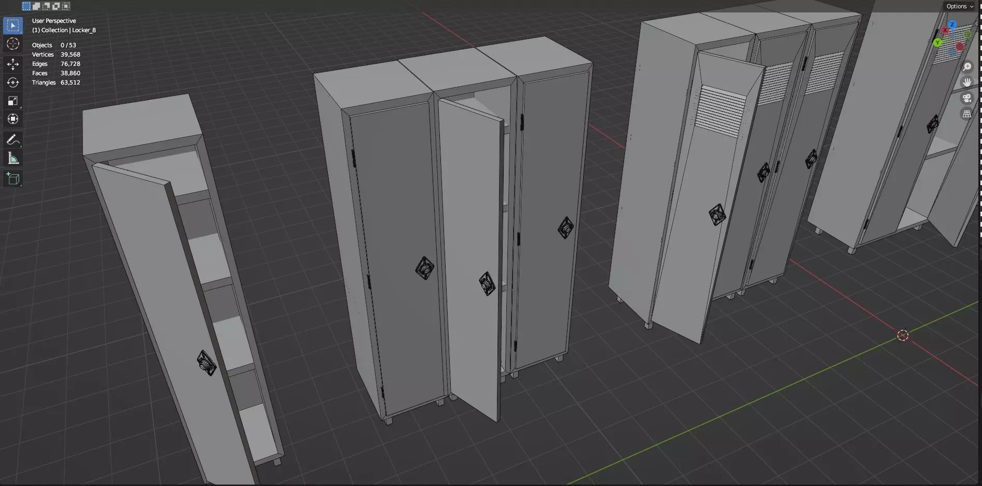Activate the Select Box tool
Screen dimensions: 982x486
coord(13,25)
